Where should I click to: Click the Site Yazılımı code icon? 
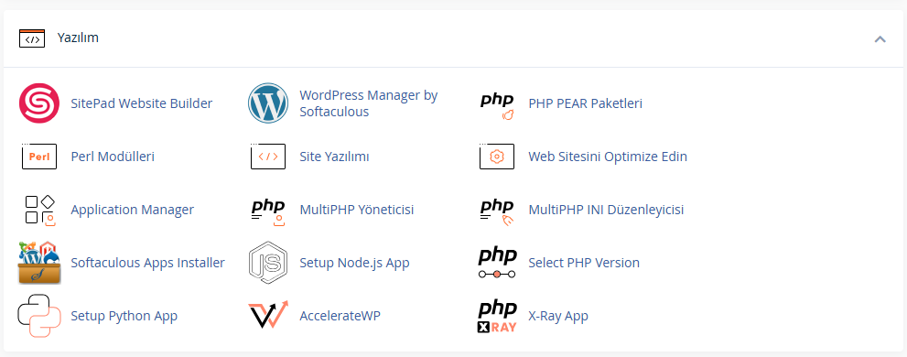(x=268, y=157)
